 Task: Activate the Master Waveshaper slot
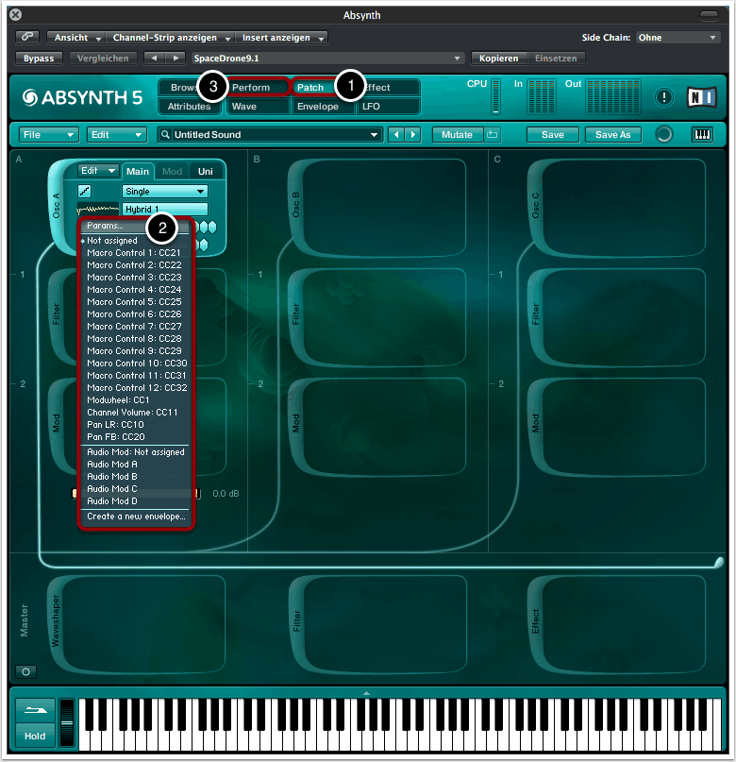(x=137, y=624)
